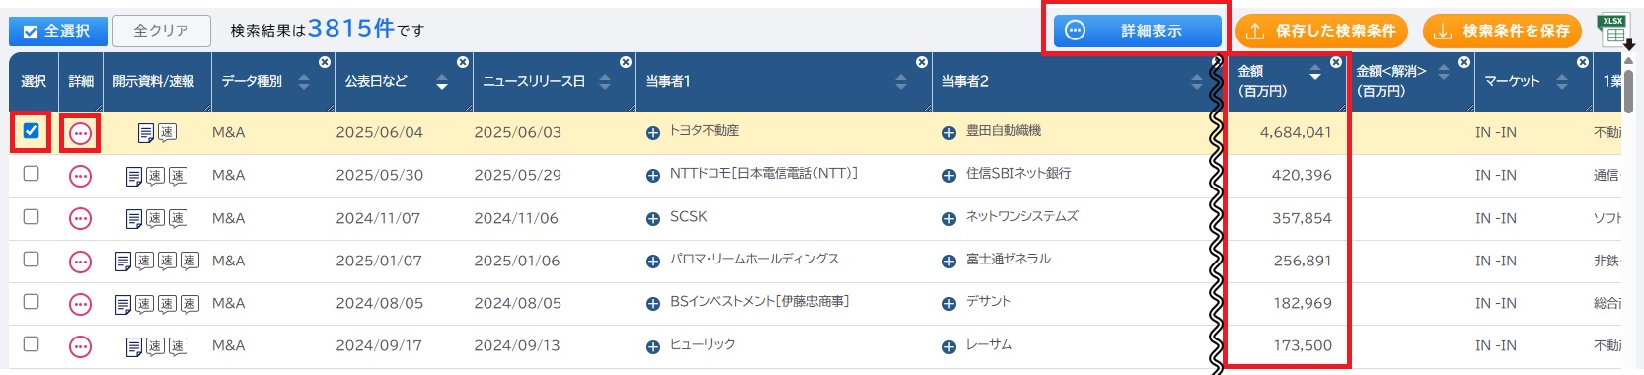This screenshot has width=1644, height=375.
Task: Open first 速 flash report icon in デサント row
Action: 144,304
